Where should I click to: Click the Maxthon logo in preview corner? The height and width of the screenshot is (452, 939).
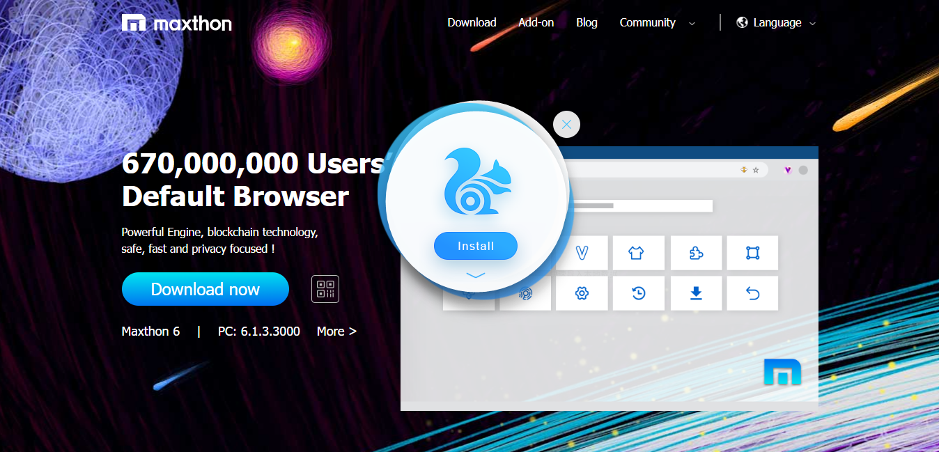[782, 372]
